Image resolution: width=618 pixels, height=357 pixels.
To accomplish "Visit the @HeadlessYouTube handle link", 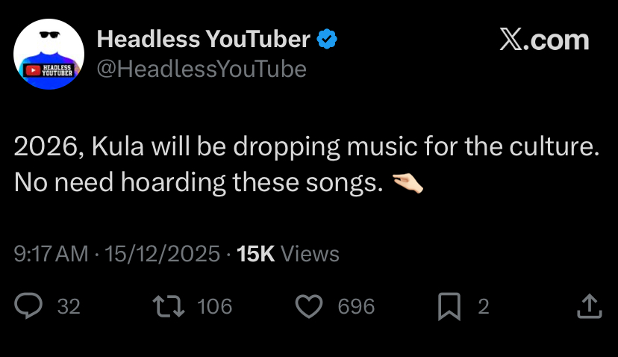I will [x=202, y=69].
